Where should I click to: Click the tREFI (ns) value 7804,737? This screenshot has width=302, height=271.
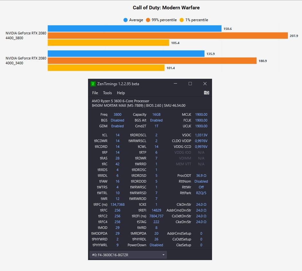[156, 216]
